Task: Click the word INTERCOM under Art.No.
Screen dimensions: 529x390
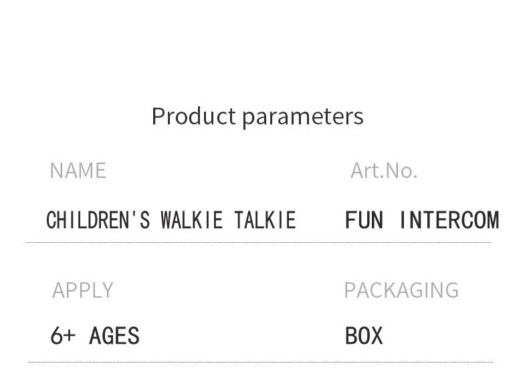Action: pos(449,220)
